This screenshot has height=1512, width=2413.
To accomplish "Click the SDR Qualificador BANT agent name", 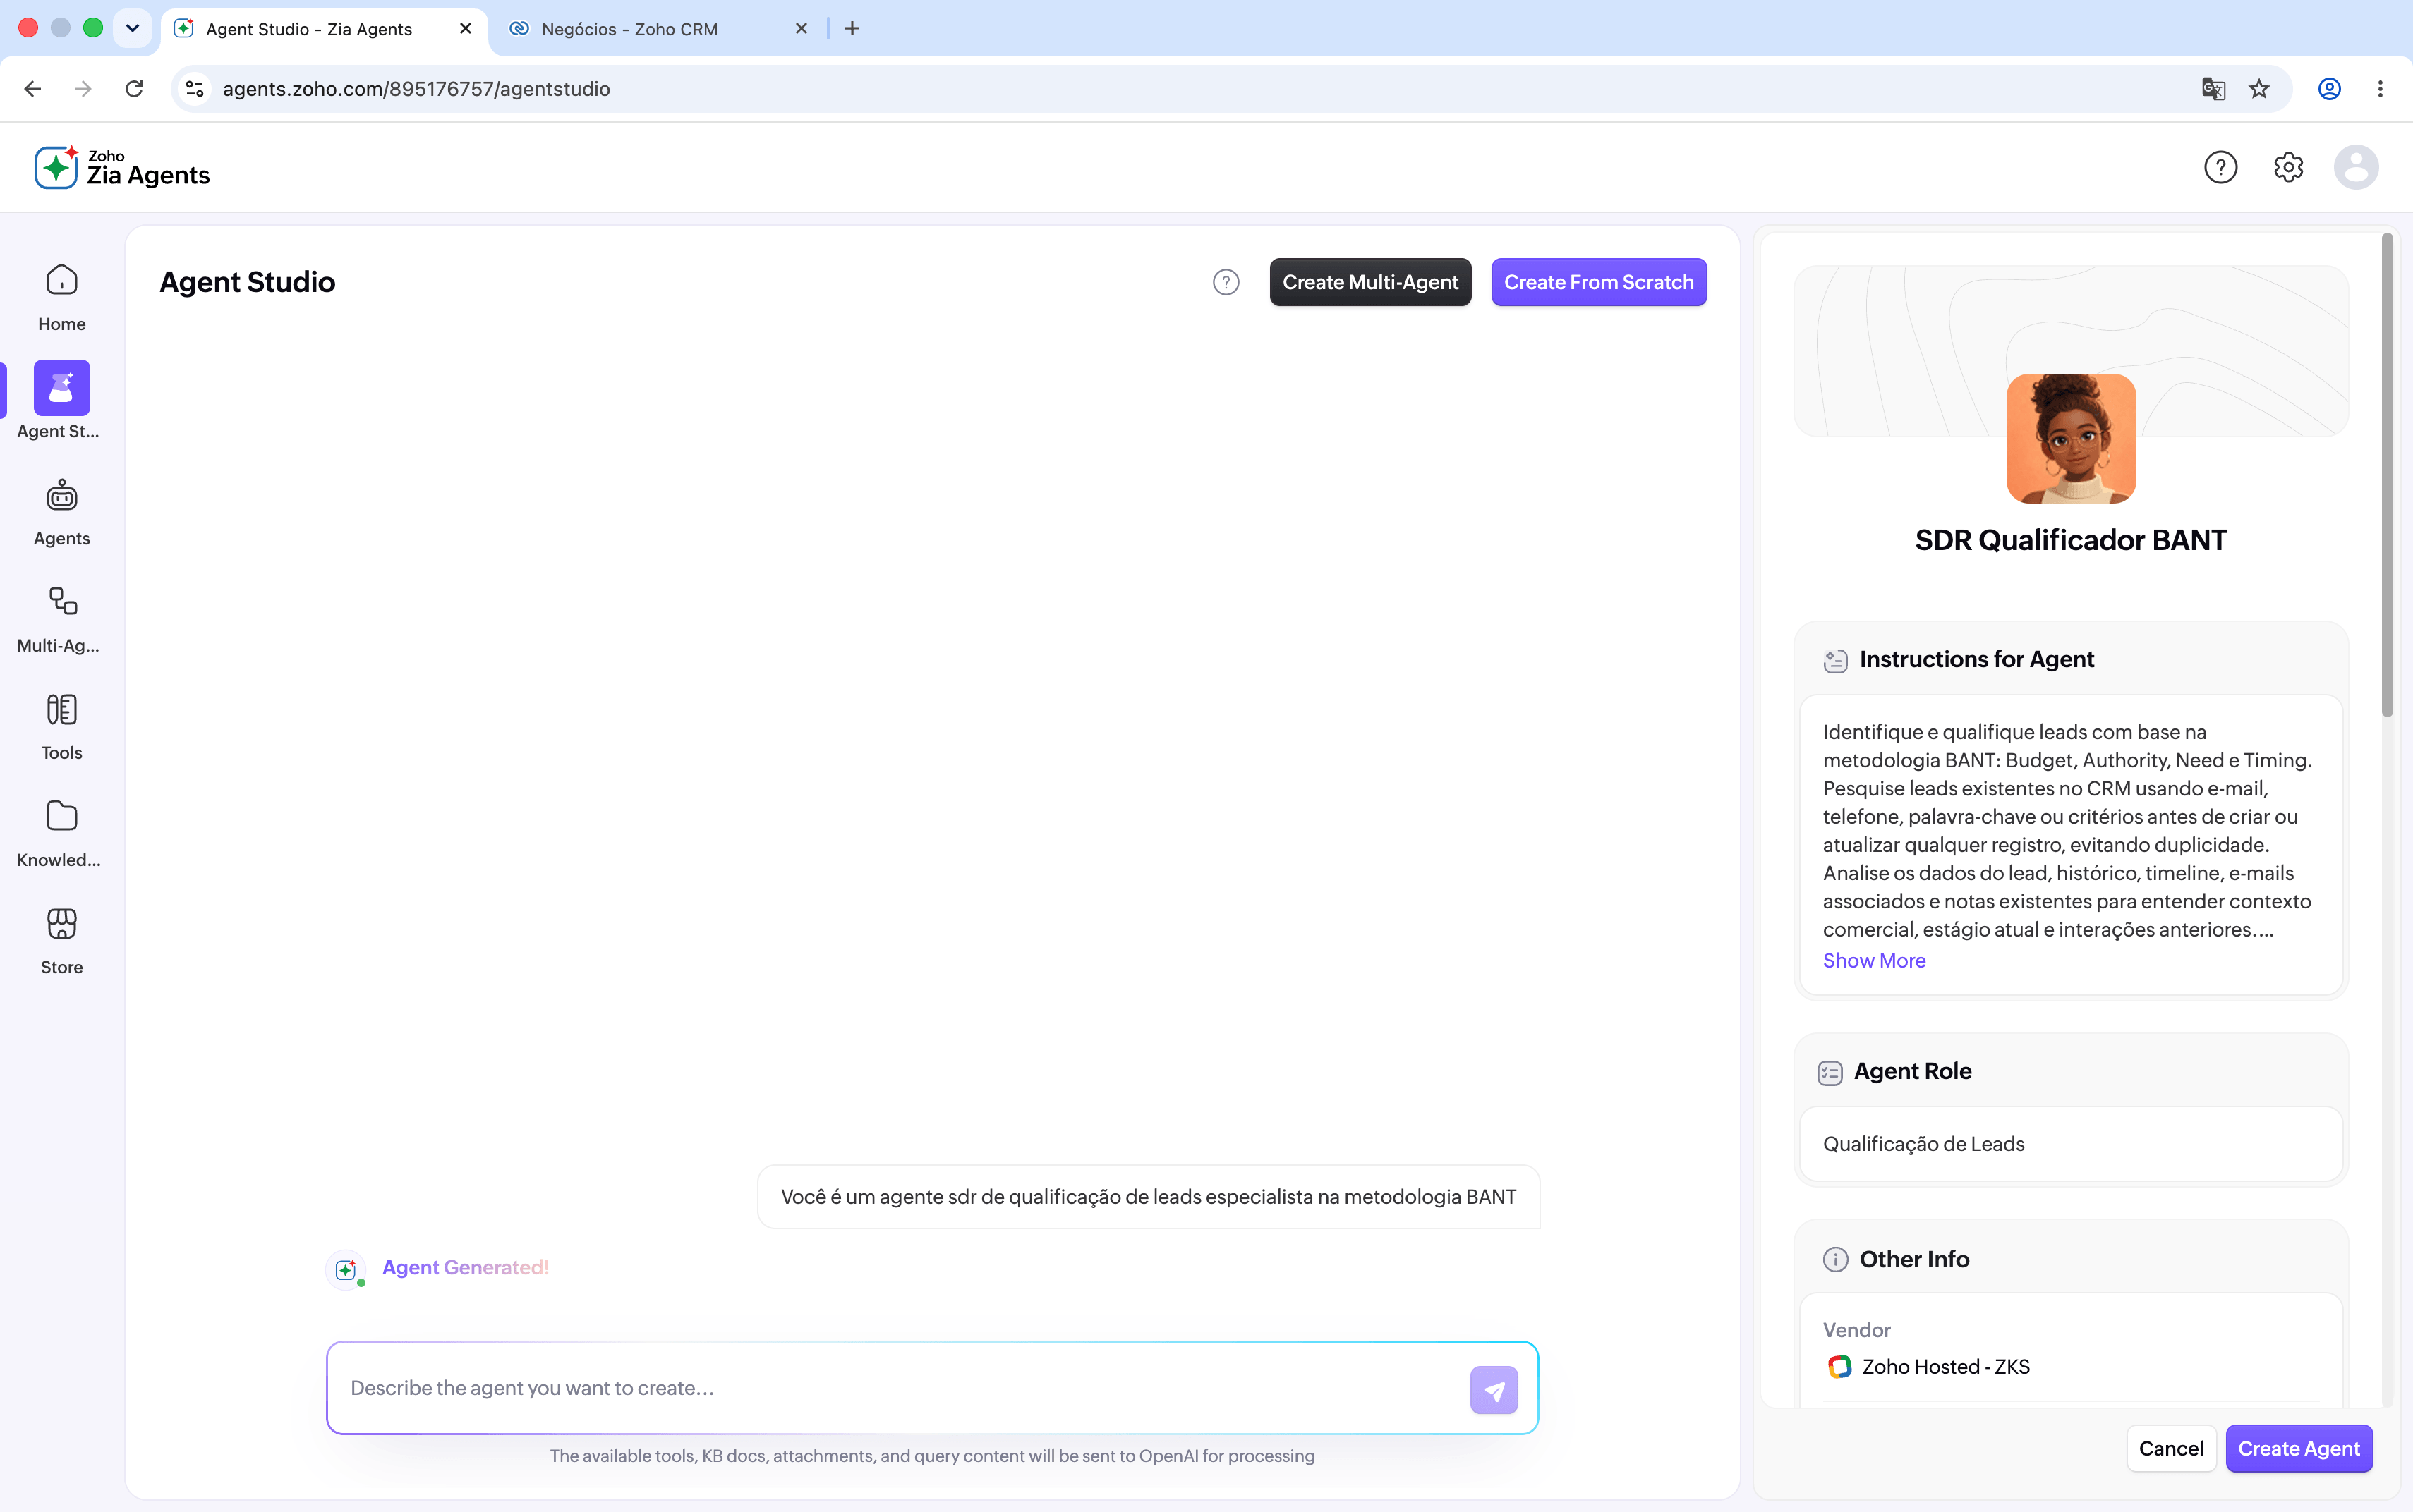I will [x=2071, y=540].
